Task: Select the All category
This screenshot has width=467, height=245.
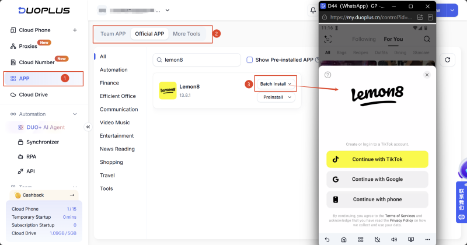Action: [x=103, y=57]
